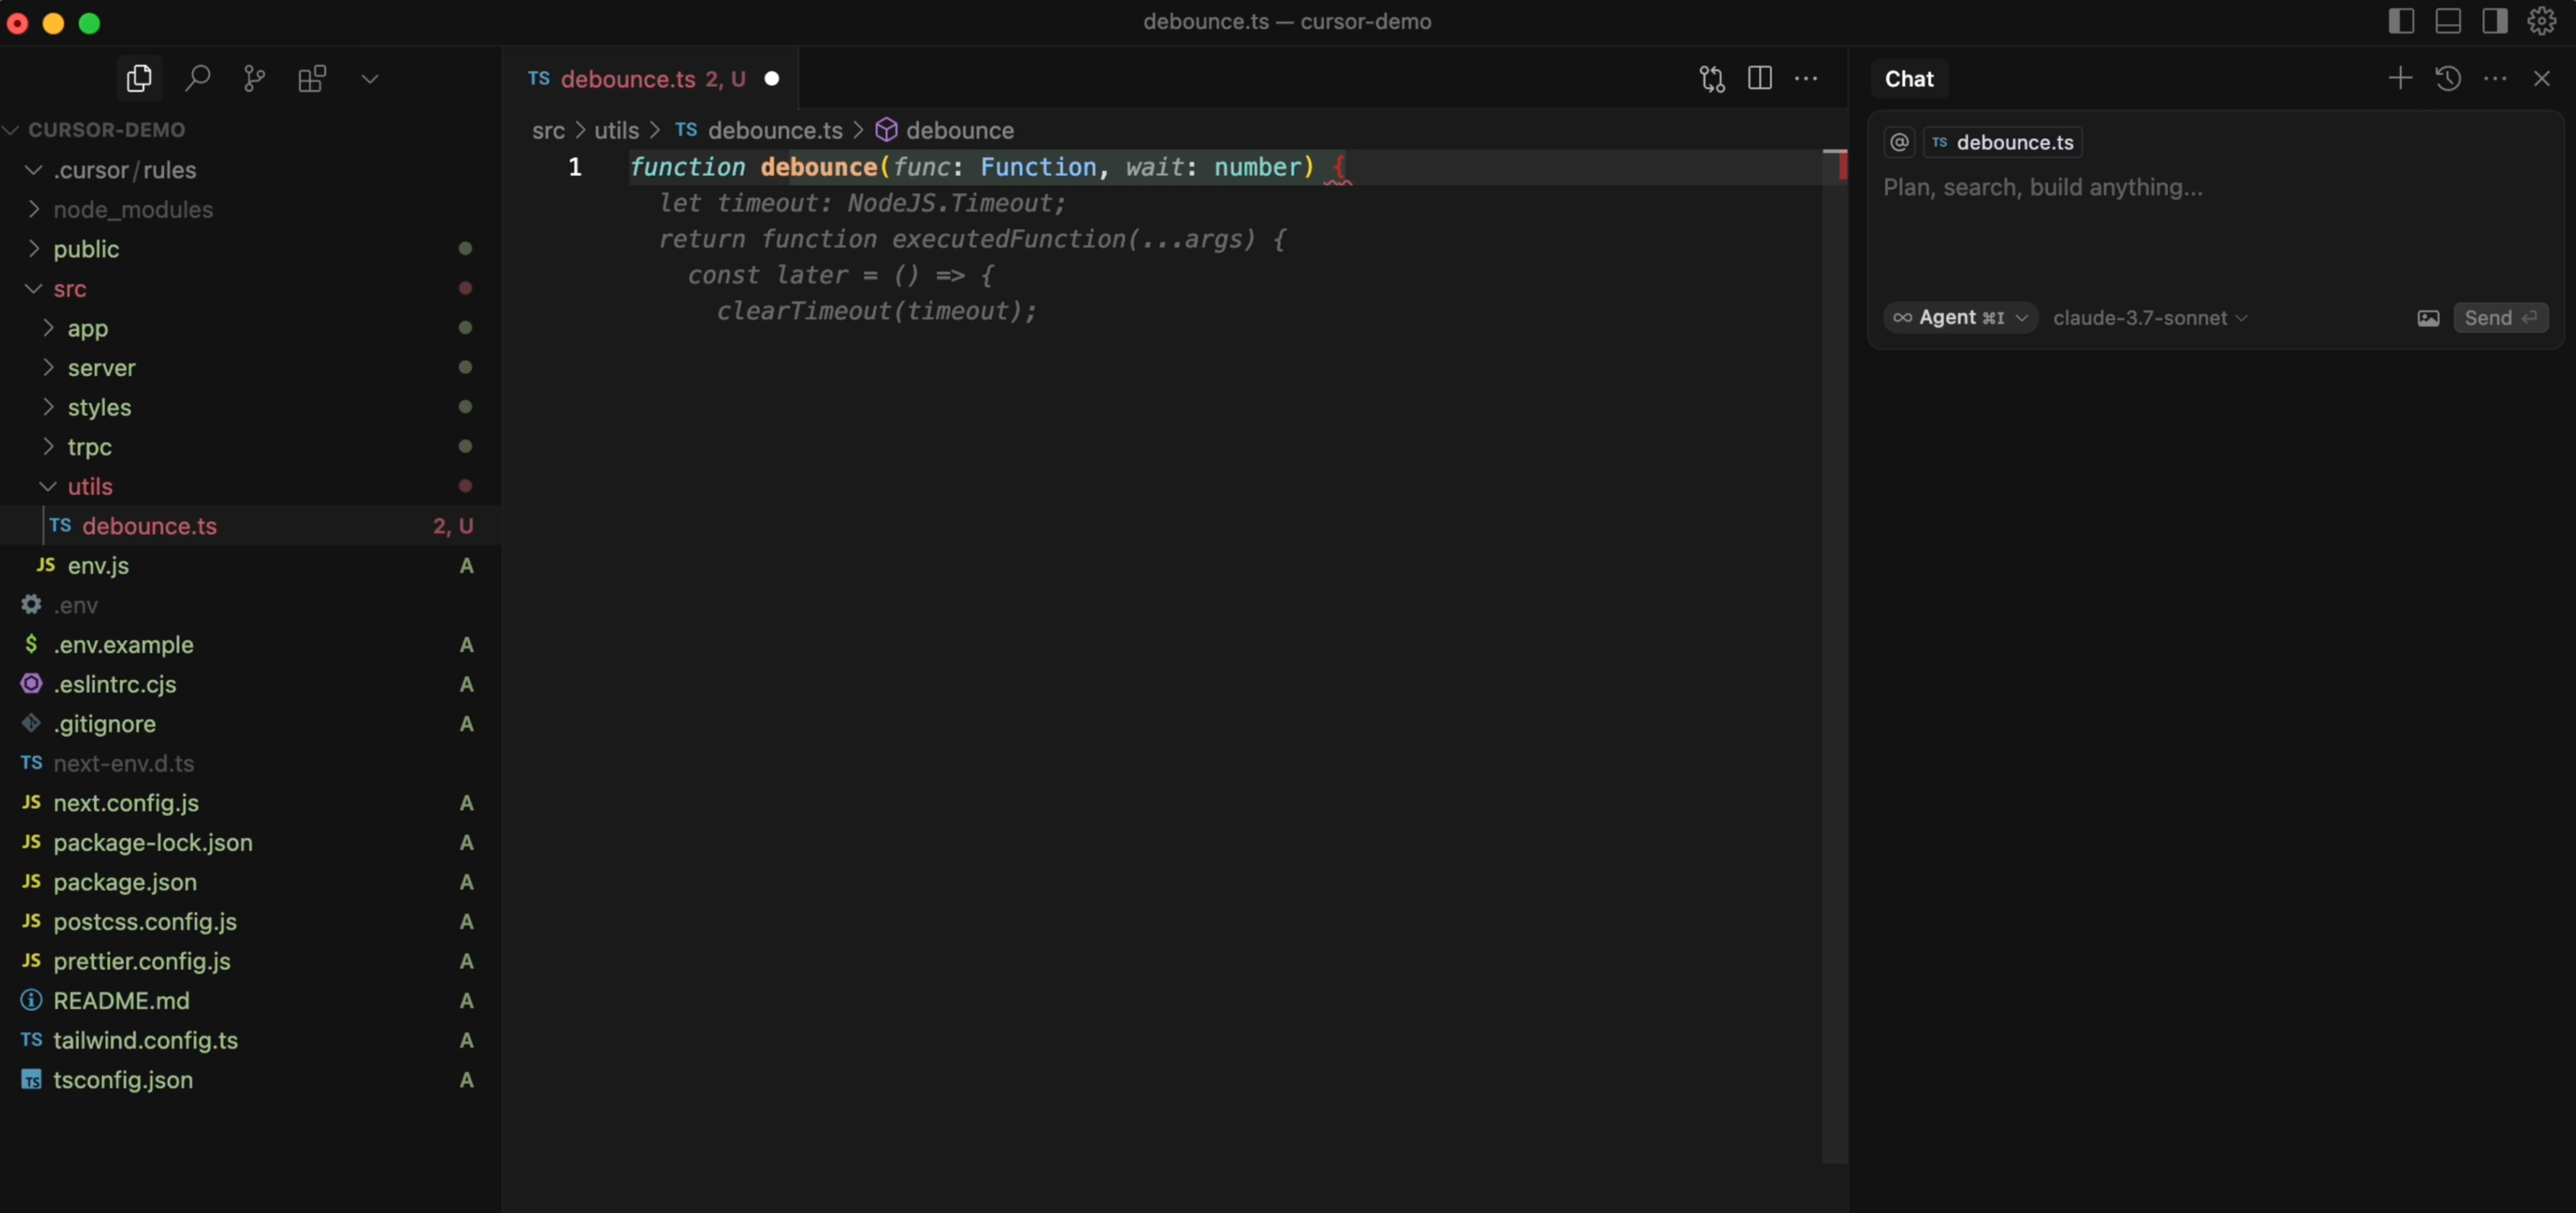Switch to the debounce.ts editor tab
The height and width of the screenshot is (1213, 2576).
tap(640, 79)
